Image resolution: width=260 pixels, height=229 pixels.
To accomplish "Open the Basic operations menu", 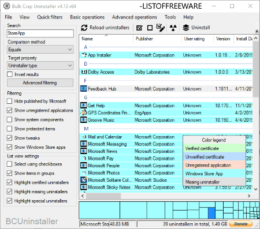I will pos(87,17).
